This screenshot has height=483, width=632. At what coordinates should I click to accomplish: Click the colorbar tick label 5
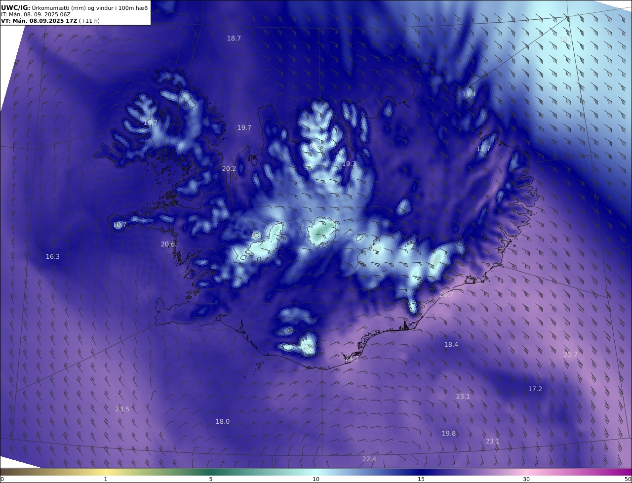[x=211, y=479]
